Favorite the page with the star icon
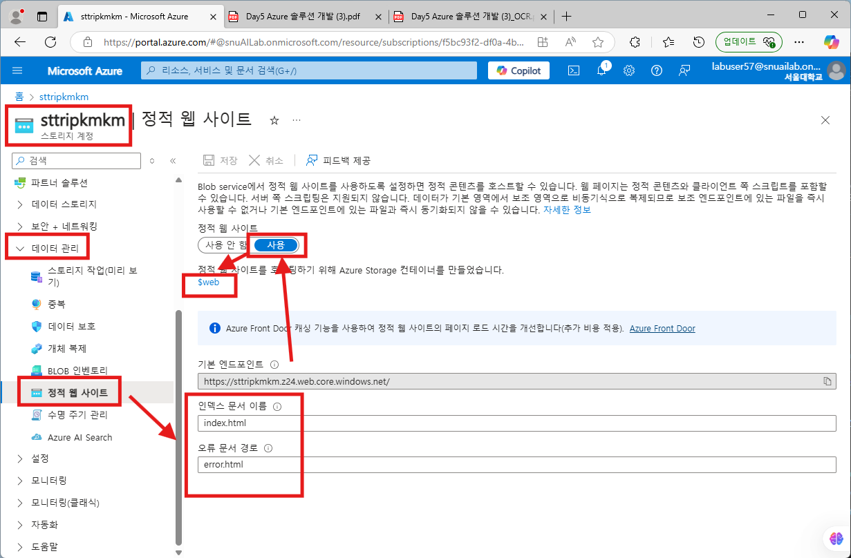 pyautogui.click(x=274, y=120)
